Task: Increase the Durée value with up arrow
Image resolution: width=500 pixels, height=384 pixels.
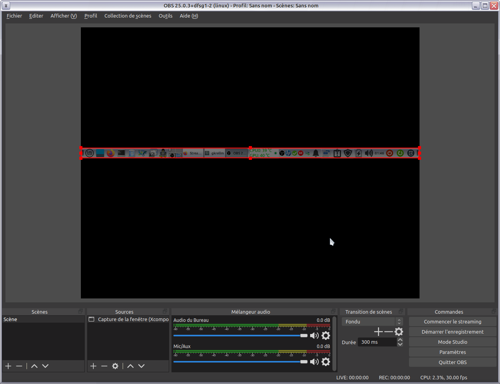Action: pyautogui.click(x=400, y=340)
